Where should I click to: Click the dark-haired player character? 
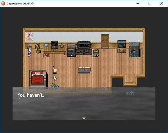tap(29, 51)
